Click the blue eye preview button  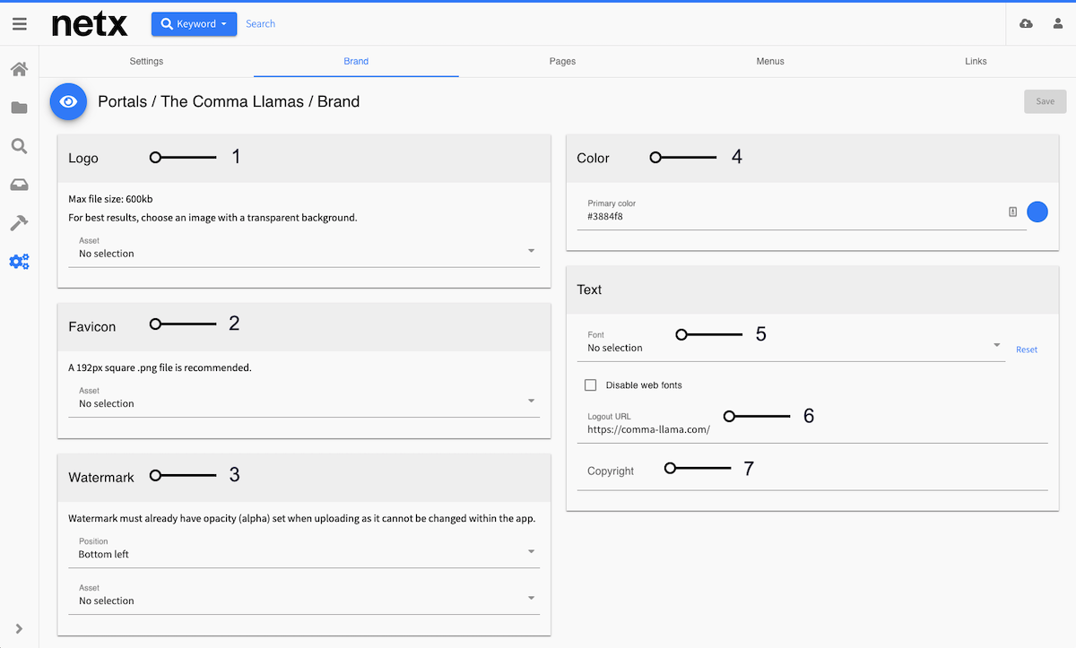tap(68, 102)
